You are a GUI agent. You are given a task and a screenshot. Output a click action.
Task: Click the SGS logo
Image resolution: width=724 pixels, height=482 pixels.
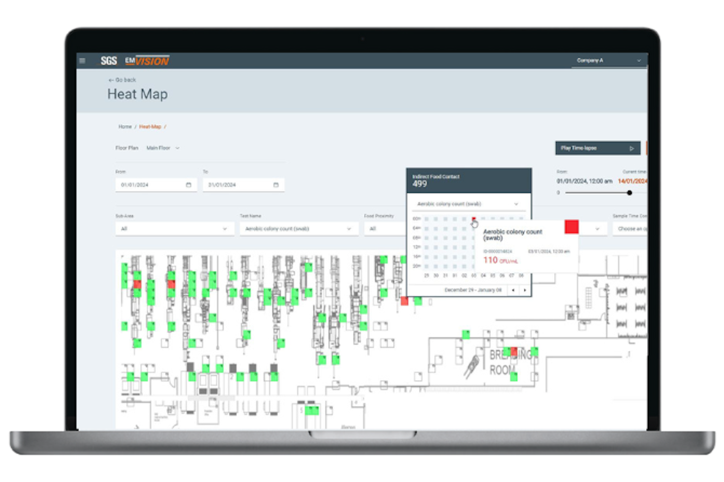(109, 60)
